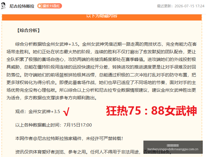Image resolution: width=206 pixels, height=157 pixels.
Task: Select the red score text 狂热75：88女武神
Action: click(151, 111)
